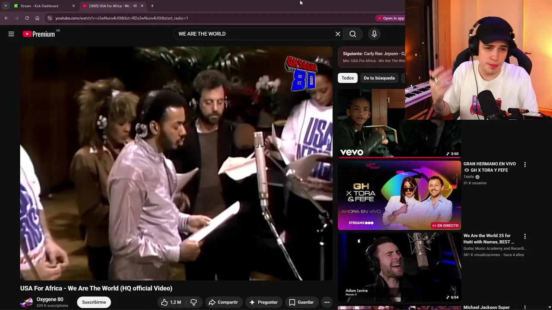The width and height of the screenshot is (552, 310).
Task: Click the browser forward arrow
Action: (16, 18)
